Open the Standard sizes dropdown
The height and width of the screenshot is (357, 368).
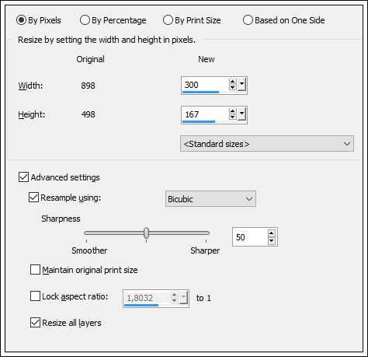267,143
